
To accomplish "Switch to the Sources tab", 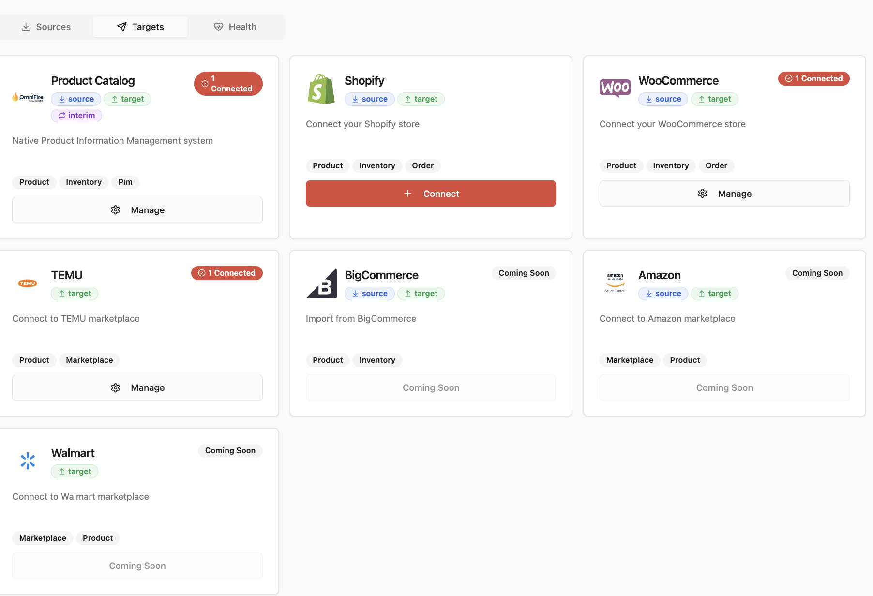I will click(45, 27).
